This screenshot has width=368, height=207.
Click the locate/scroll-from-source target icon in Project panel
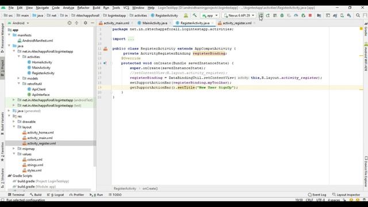click(x=70, y=23)
